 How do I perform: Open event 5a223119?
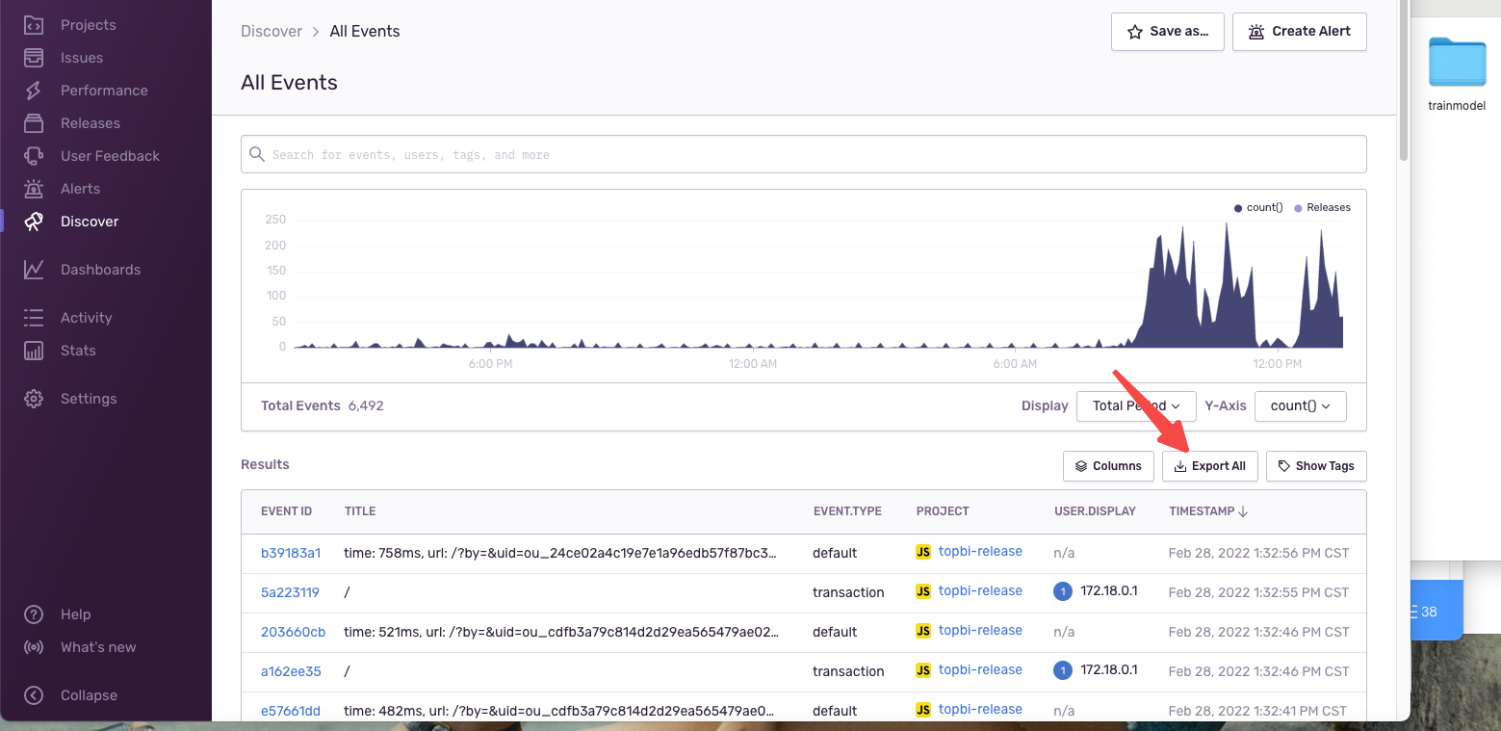click(x=290, y=592)
